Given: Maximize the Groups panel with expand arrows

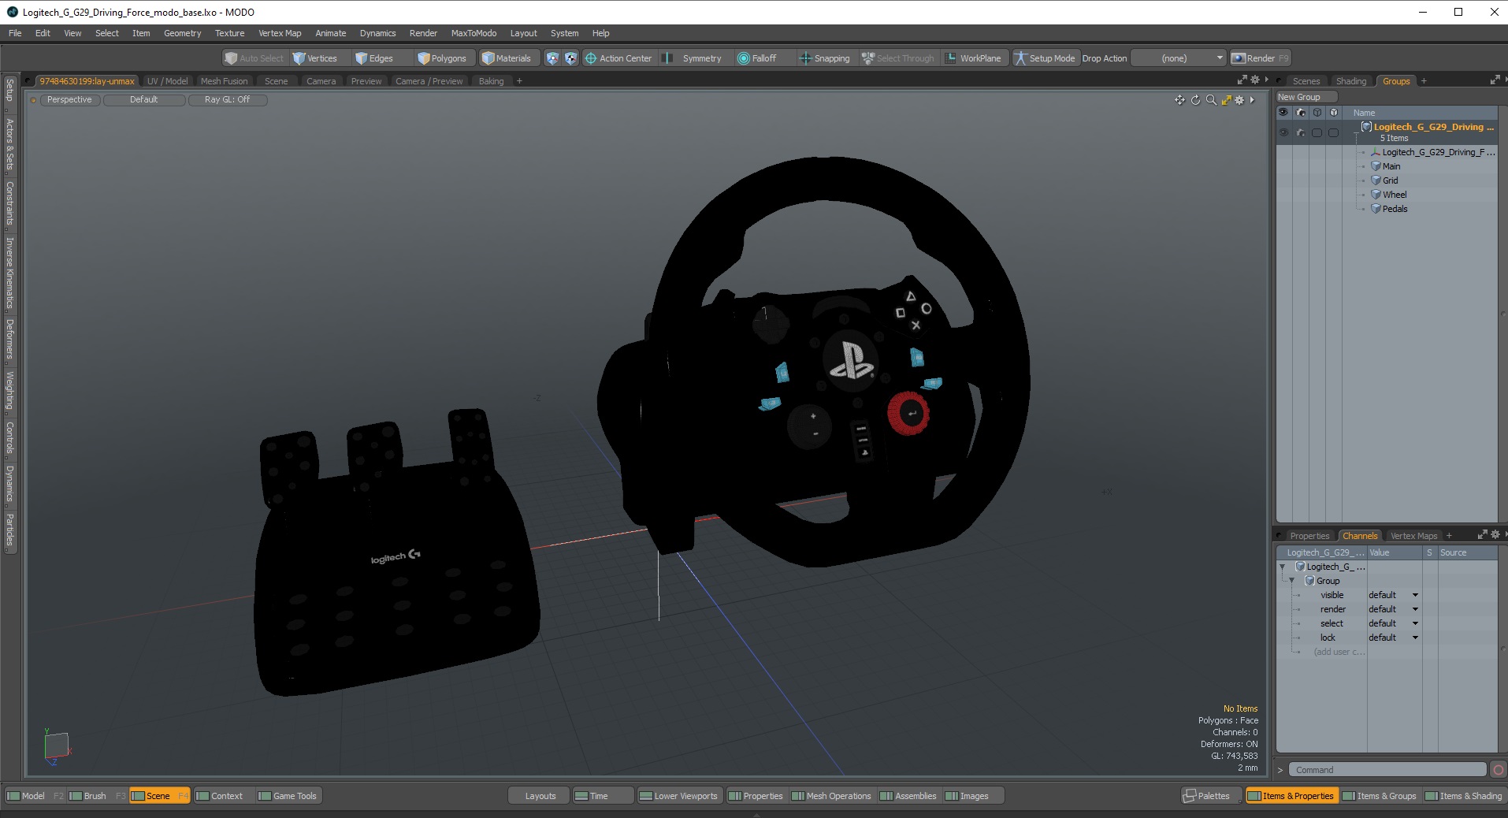Looking at the screenshot, I should (1495, 80).
